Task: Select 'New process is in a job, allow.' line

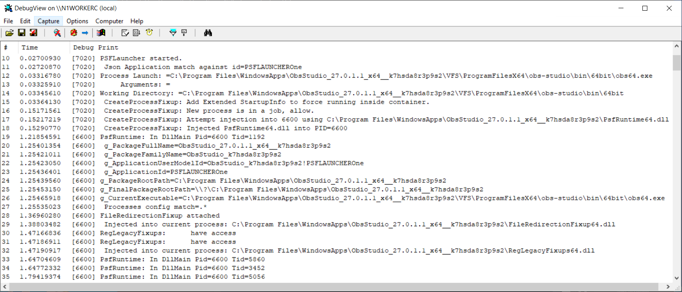Action: [x=337, y=111]
